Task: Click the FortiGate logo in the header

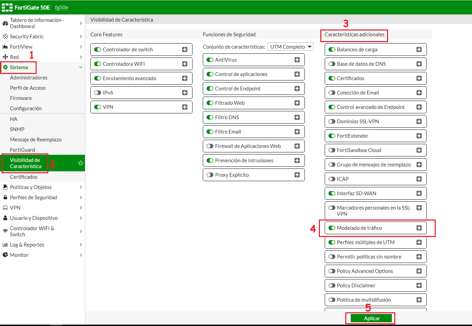Action: (x=7, y=7)
